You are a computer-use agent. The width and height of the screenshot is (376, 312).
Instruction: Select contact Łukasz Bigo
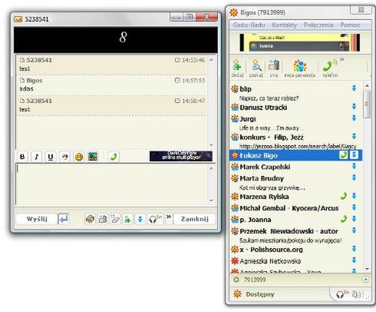click(x=295, y=155)
